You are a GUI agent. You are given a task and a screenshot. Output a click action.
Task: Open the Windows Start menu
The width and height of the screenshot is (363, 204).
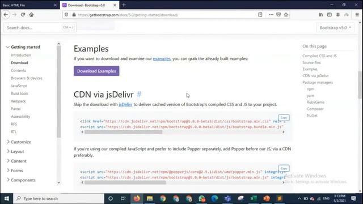[6, 198]
